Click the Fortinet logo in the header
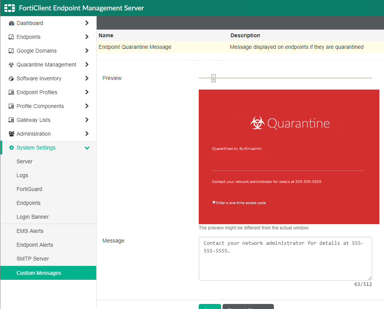 tap(10, 8)
